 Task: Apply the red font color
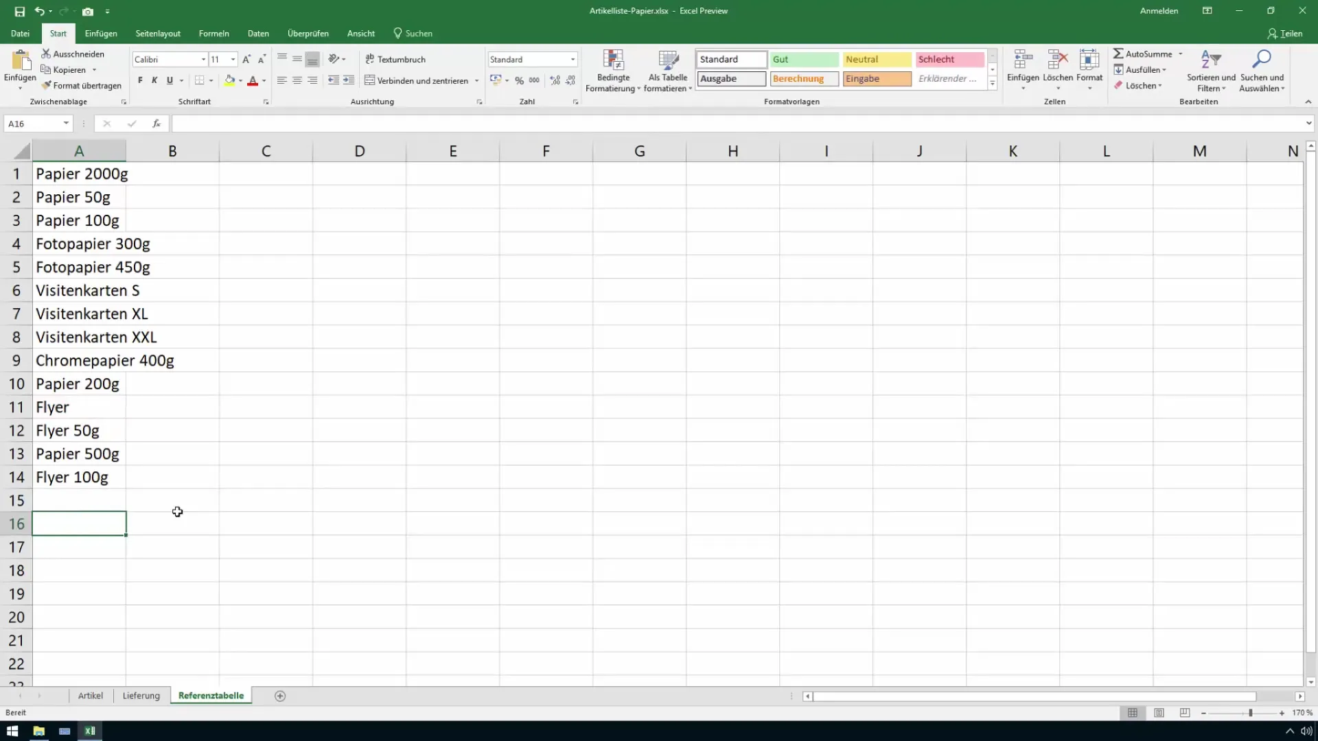[253, 80]
